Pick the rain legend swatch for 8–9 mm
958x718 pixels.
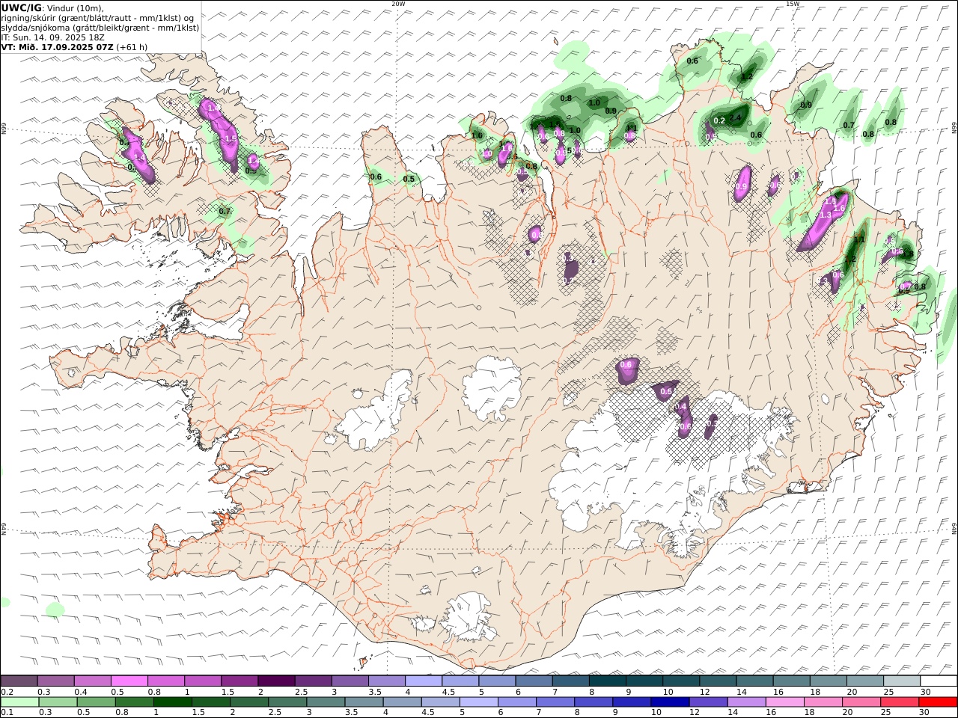pyautogui.click(x=594, y=702)
